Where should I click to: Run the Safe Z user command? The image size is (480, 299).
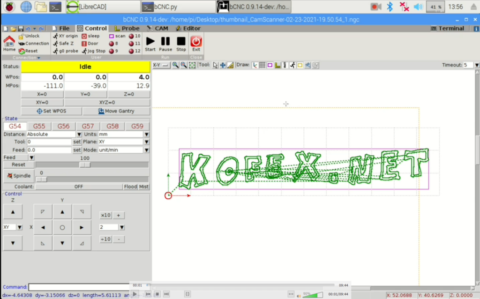tap(63, 44)
